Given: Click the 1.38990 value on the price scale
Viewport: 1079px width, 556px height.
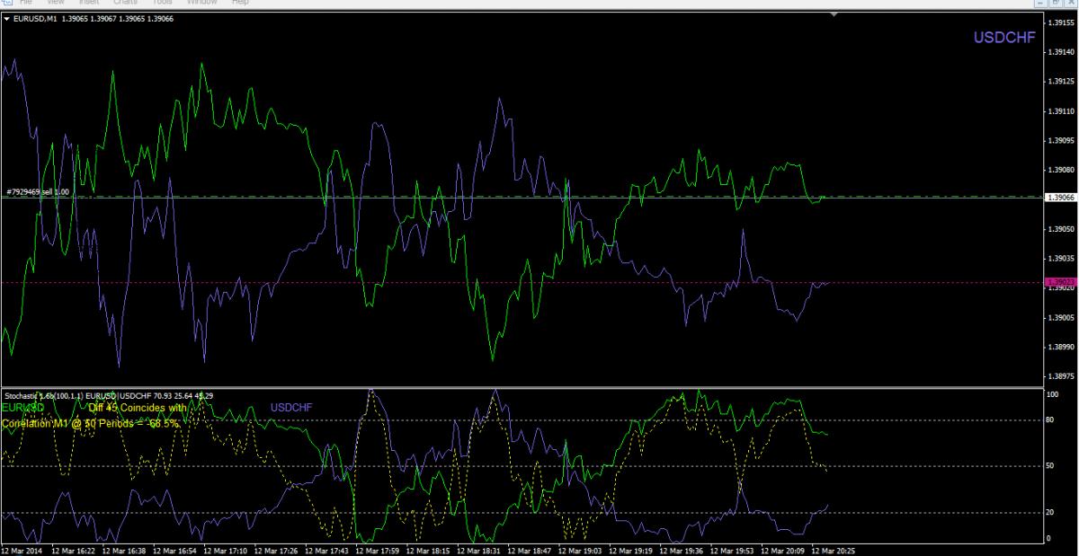Looking at the screenshot, I should coord(1061,347).
